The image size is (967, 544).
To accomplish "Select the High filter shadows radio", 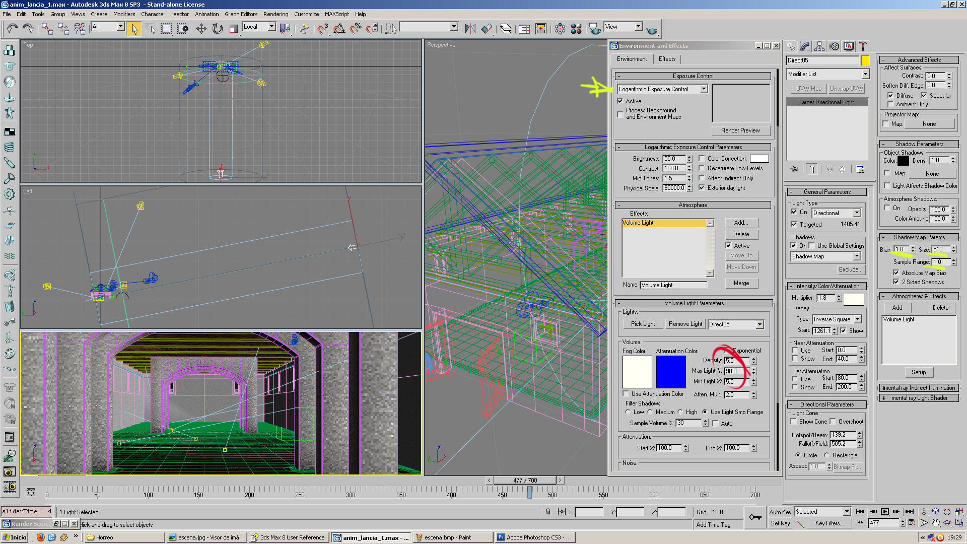I will point(680,412).
